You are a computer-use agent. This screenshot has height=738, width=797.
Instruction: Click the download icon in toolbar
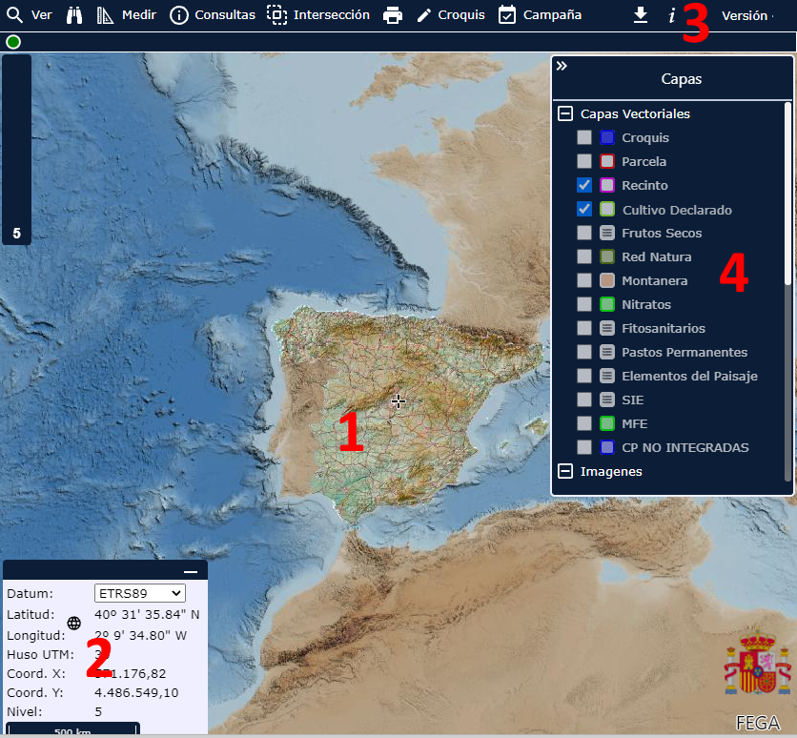pyautogui.click(x=641, y=15)
